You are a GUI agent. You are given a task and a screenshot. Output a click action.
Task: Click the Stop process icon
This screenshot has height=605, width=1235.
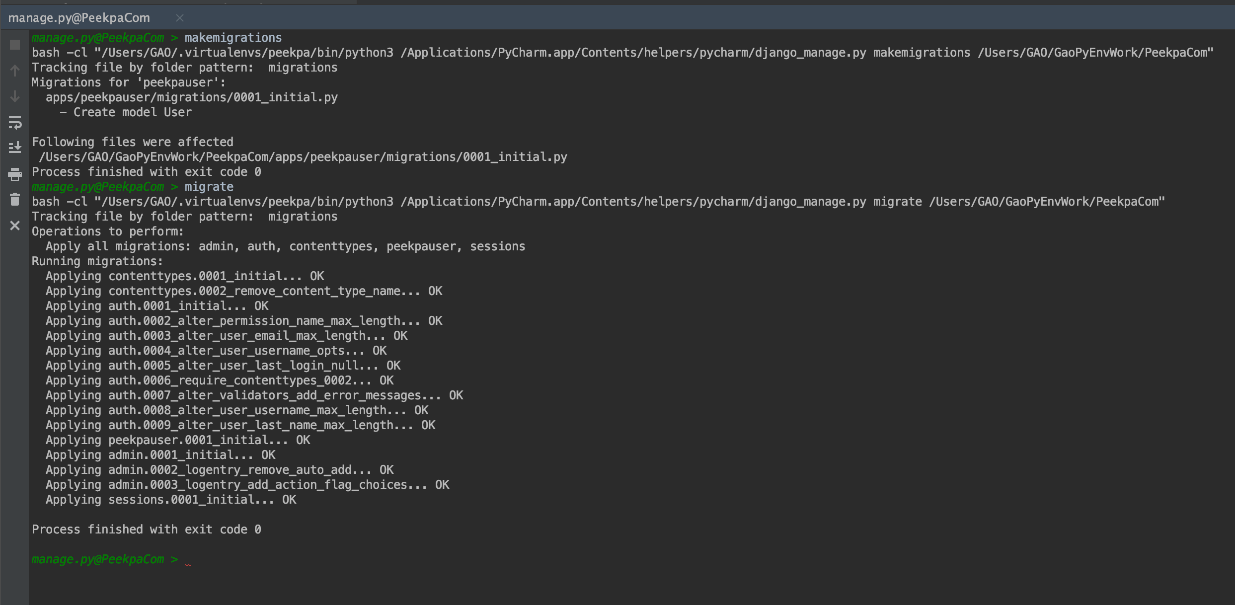pyautogui.click(x=15, y=45)
